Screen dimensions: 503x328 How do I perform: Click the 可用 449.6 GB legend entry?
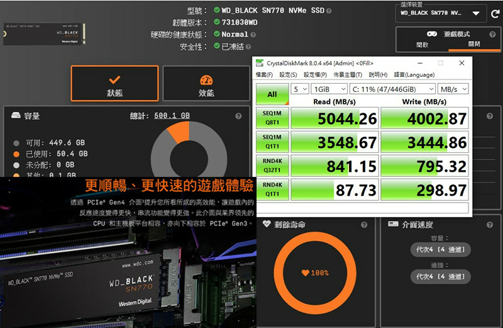[x=50, y=143]
